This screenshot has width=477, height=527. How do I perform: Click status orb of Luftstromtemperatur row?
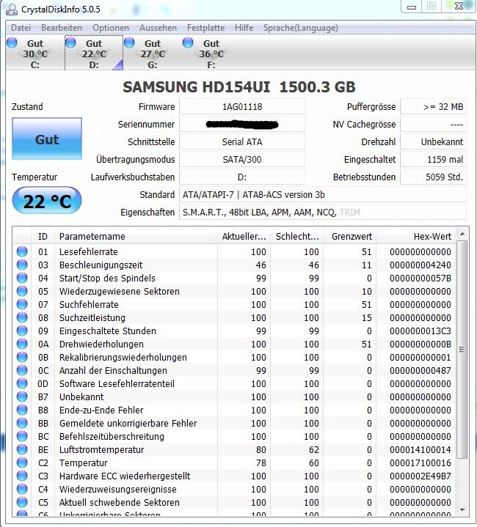(x=22, y=449)
